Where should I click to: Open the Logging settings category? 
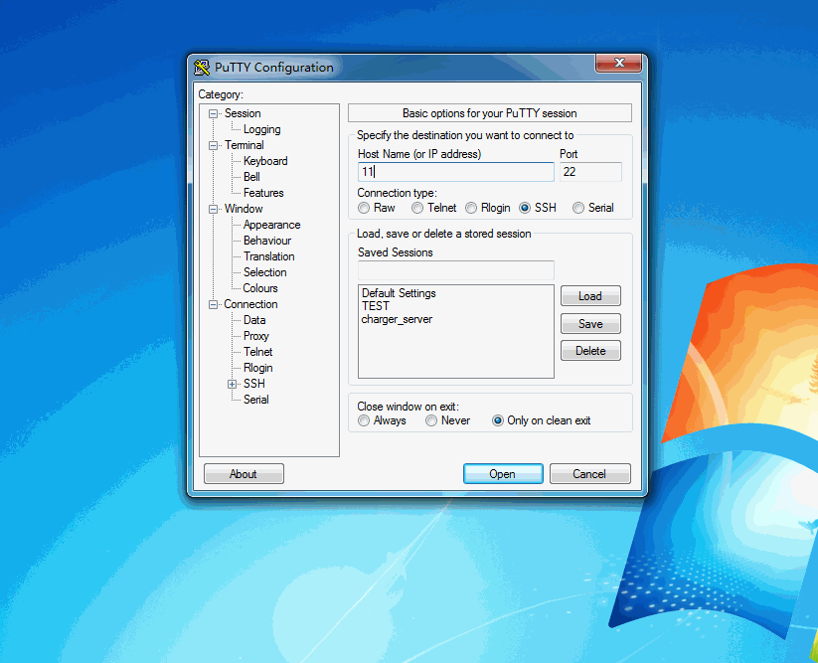click(261, 129)
